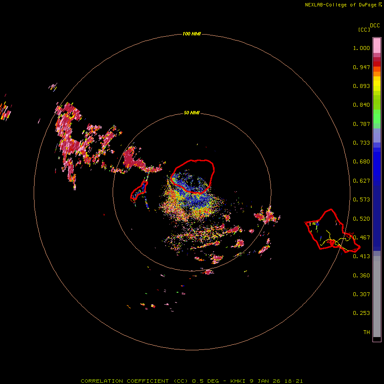Click the 0.893 scale value

tap(361, 86)
